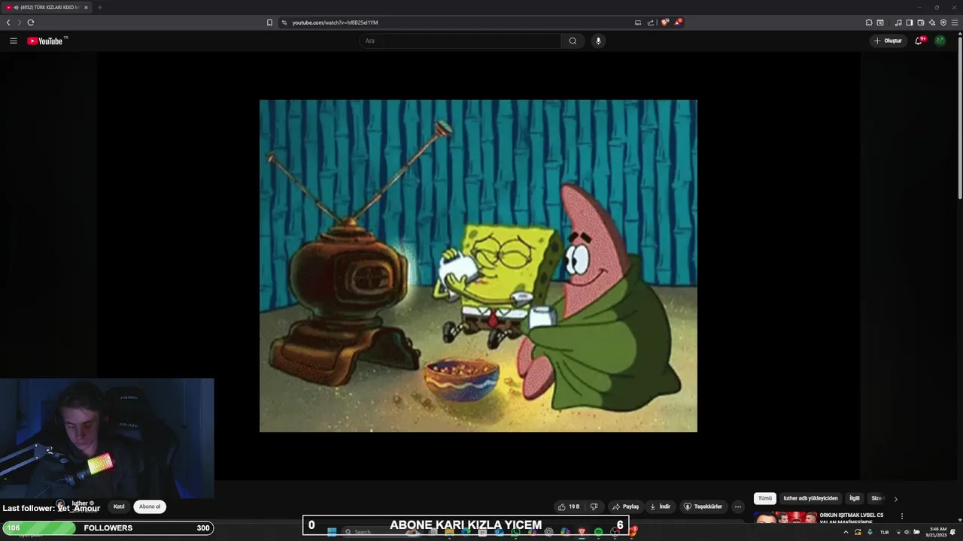This screenshot has width=963, height=541.
Task: Open the Spotify taskbar icon
Action: click(598, 532)
